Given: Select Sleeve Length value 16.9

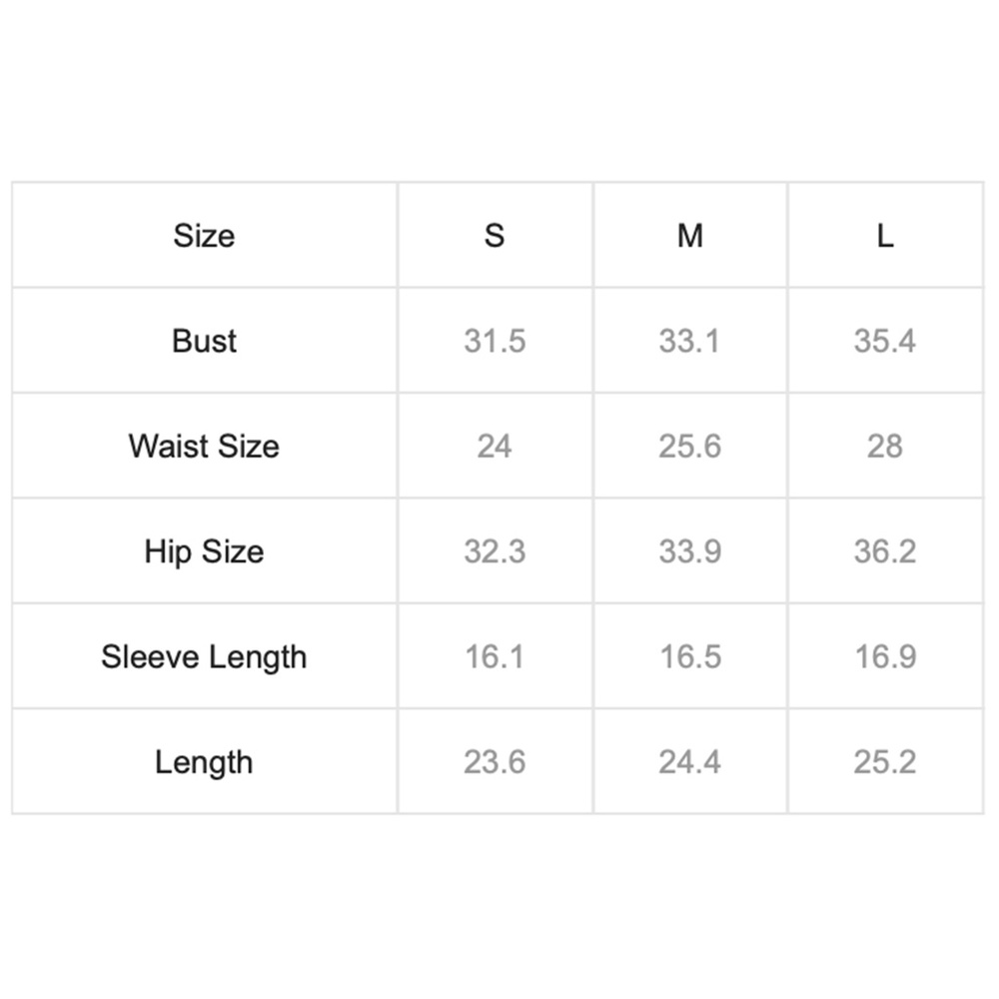Looking at the screenshot, I should 885,657.
